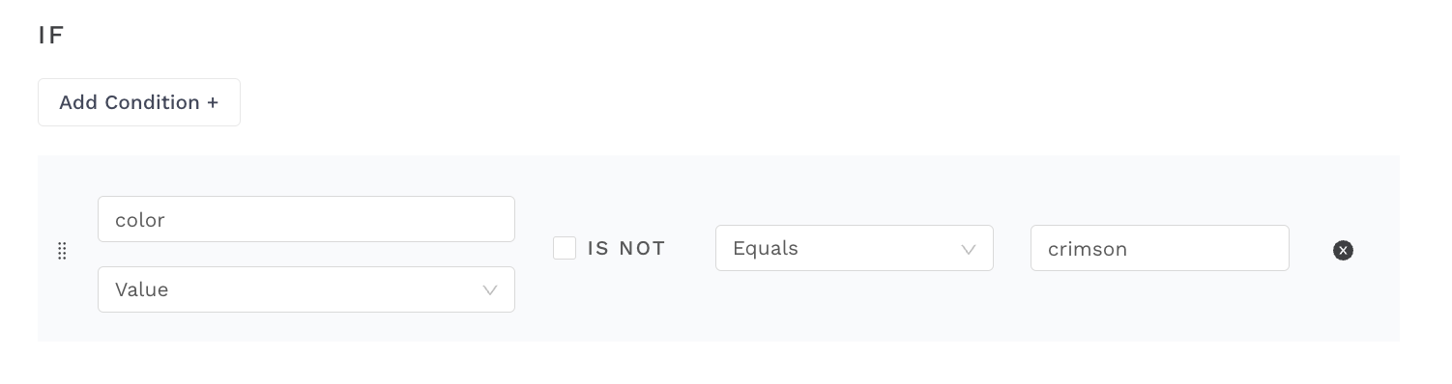Click the word Value in type selector
The image size is (1452, 384).
pos(142,289)
